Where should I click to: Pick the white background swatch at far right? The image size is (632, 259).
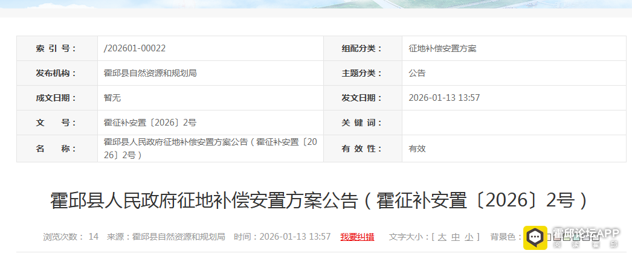(596, 237)
